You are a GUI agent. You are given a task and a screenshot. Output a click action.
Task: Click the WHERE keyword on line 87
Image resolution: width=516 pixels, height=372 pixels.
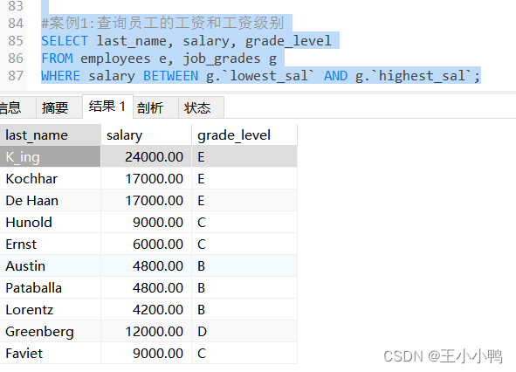[x=60, y=76]
